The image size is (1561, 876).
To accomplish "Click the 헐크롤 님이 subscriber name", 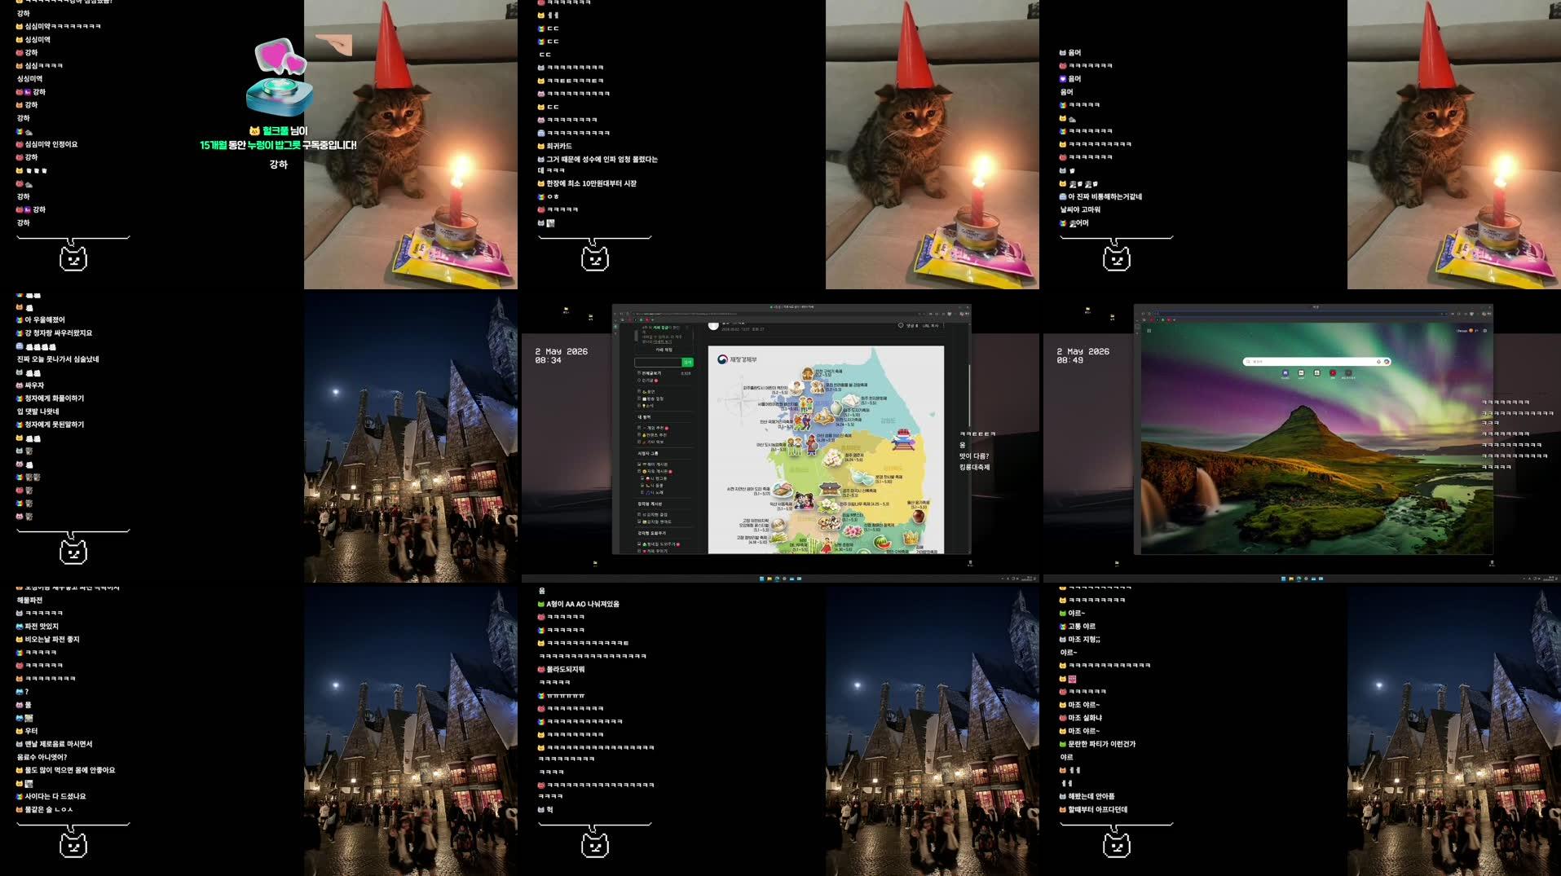I will pyautogui.click(x=284, y=130).
